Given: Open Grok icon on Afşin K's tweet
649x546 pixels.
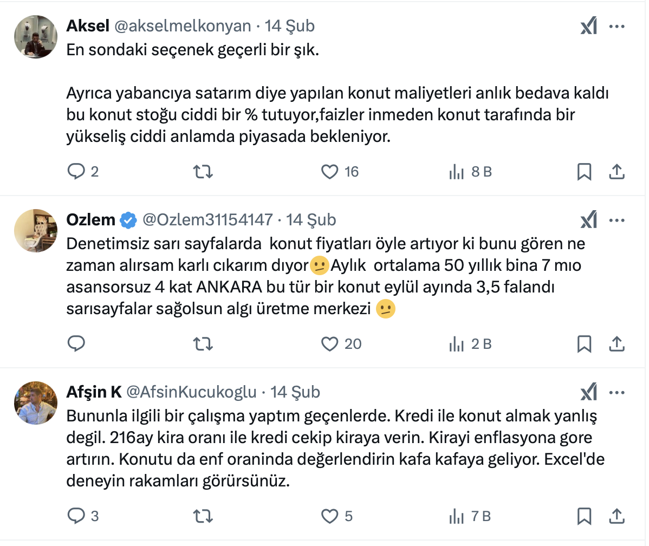Looking at the screenshot, I should coord(588,392).
